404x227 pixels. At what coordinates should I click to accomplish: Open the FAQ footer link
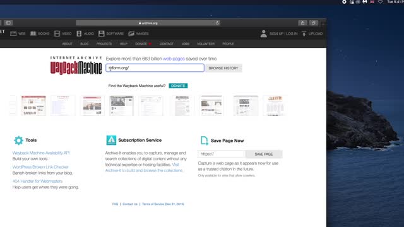coord(115,204)
